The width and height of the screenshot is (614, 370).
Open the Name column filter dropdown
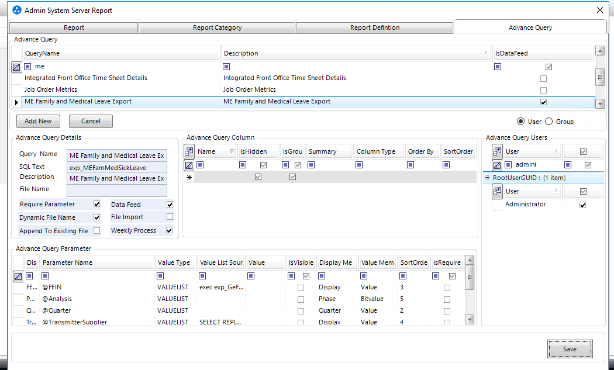point(233,152)
